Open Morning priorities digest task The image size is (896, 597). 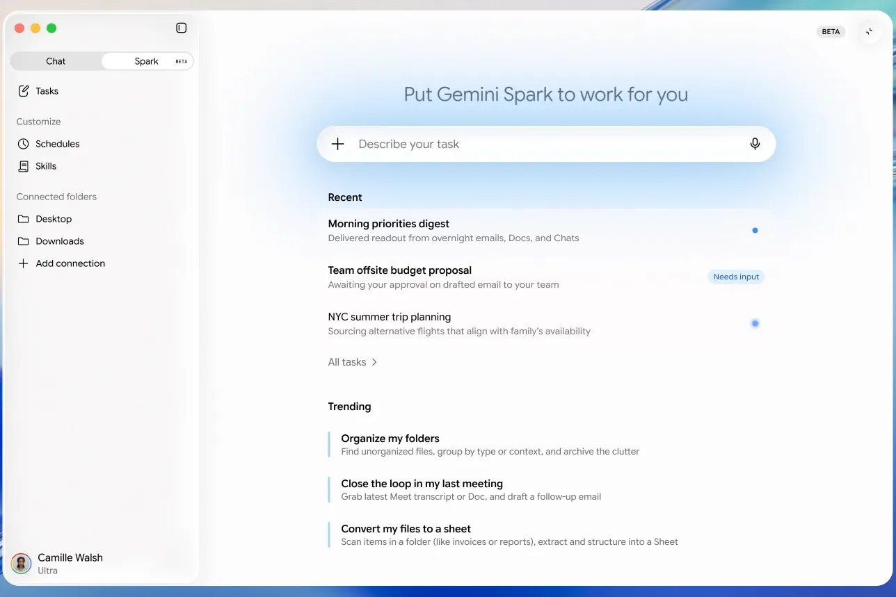(x=546, y=230)
